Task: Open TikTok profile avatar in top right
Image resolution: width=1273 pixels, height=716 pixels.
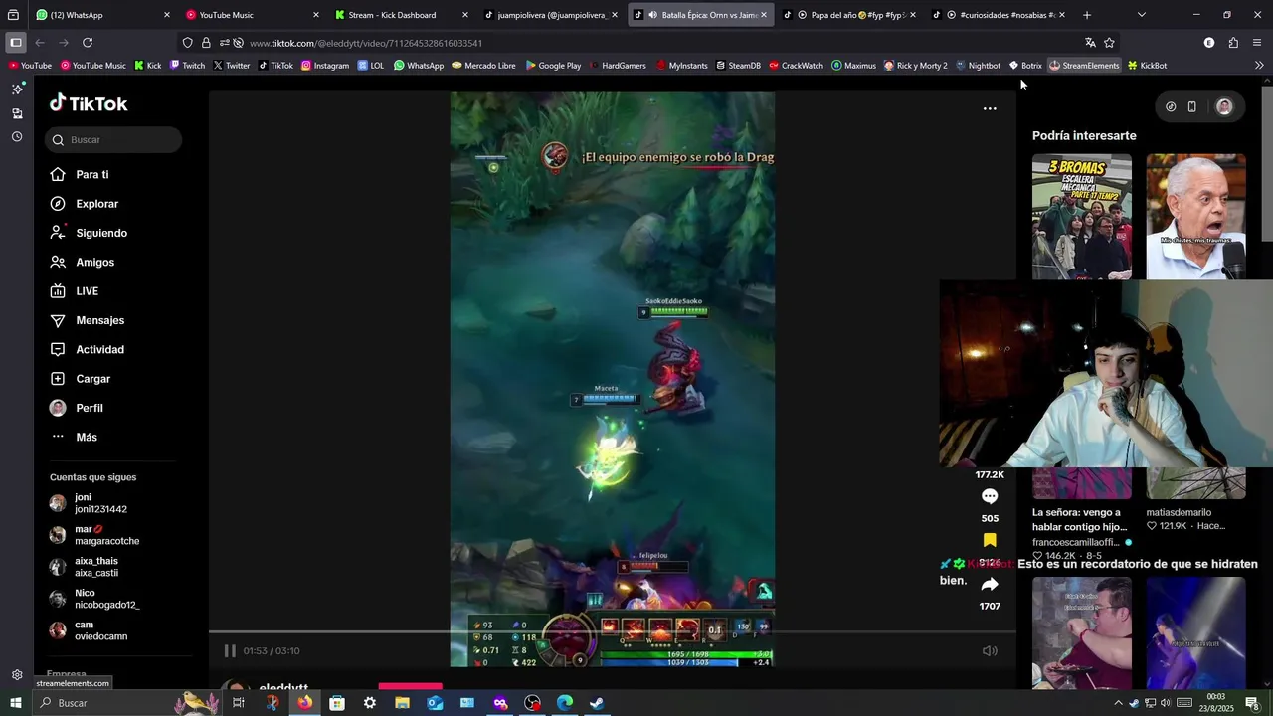Action: [1224, 107]
